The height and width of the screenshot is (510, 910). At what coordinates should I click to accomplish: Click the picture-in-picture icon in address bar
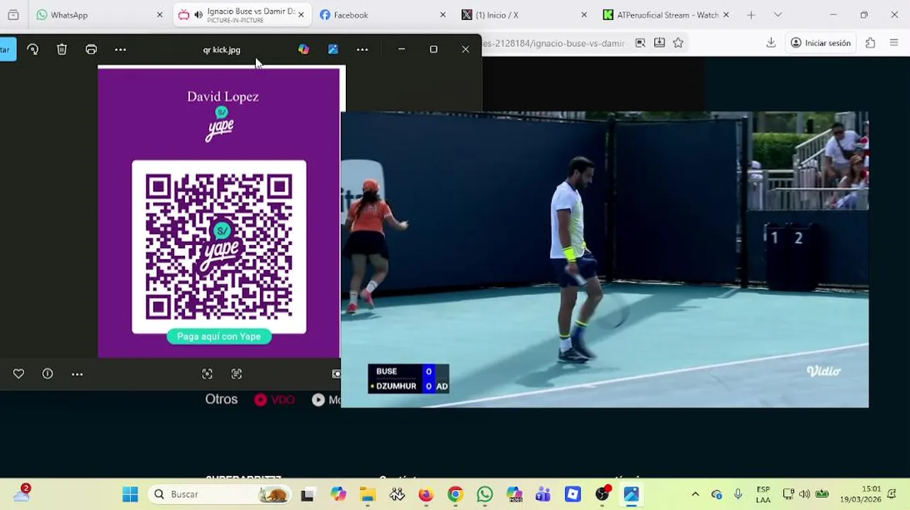pos(640,43)
